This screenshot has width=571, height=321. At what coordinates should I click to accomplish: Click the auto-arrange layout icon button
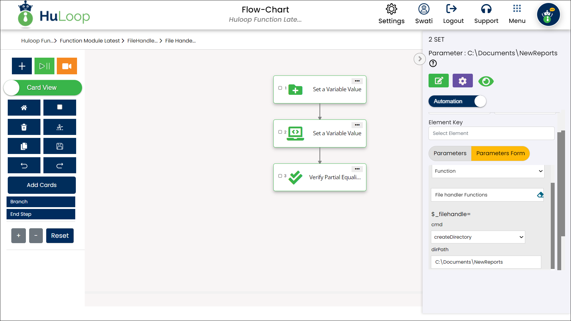click(60, 127)
